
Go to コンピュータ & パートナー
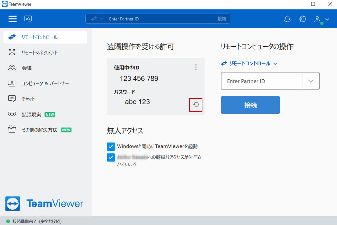click(45, 84)
